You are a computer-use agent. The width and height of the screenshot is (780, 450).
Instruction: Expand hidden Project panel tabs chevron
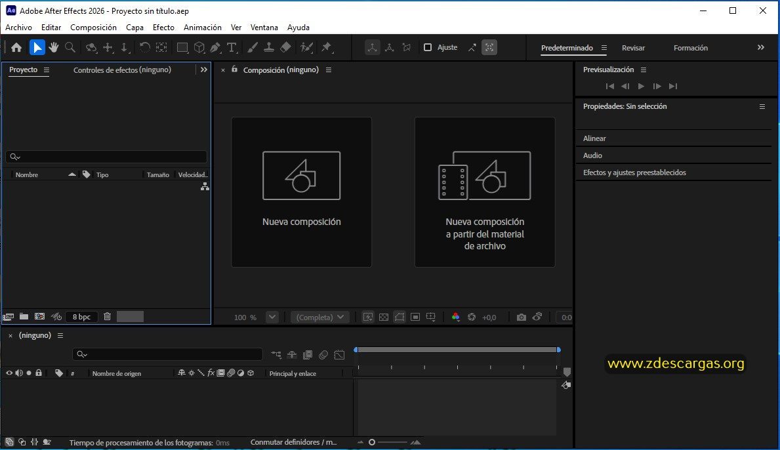pyautogui.click(x=204, y=70)
